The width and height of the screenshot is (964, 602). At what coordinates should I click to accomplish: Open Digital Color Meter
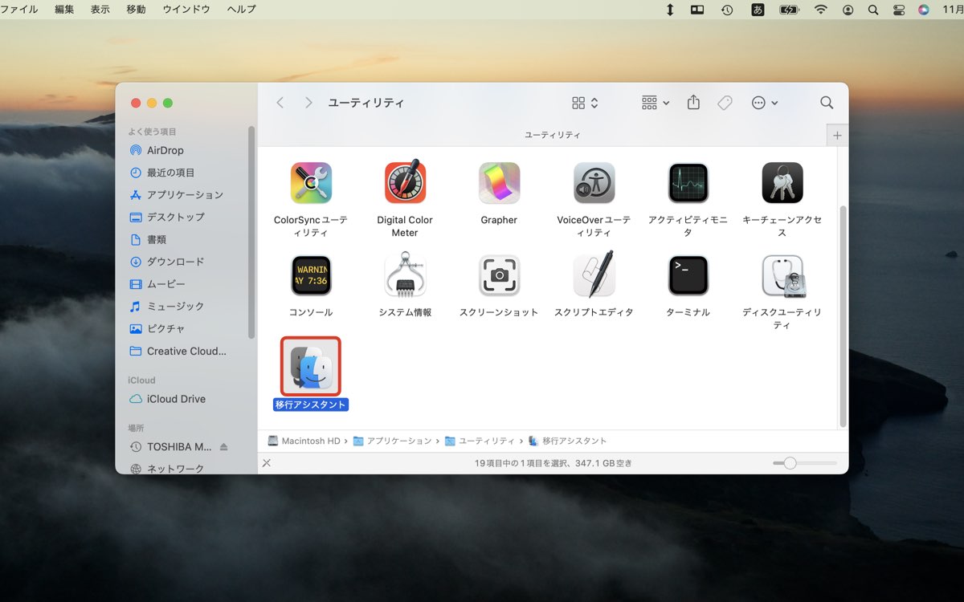click(404, 182)
